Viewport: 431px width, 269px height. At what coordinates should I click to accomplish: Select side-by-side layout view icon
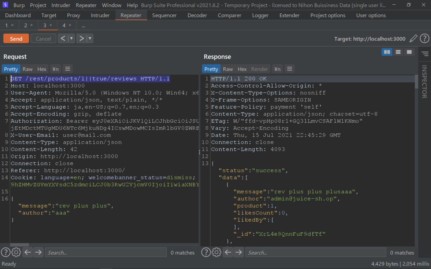pos(387,52)
